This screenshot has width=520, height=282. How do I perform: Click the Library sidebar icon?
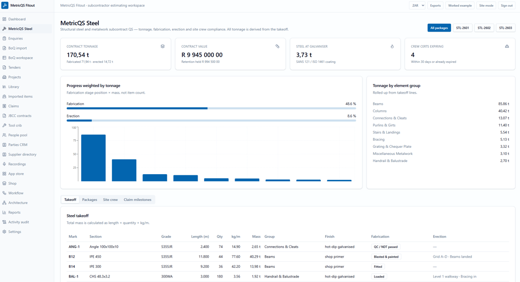(x=5, y=87)
